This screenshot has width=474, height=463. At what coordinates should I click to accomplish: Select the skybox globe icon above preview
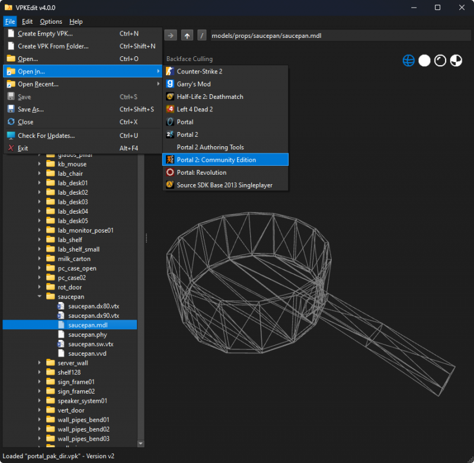coord(408,60)
